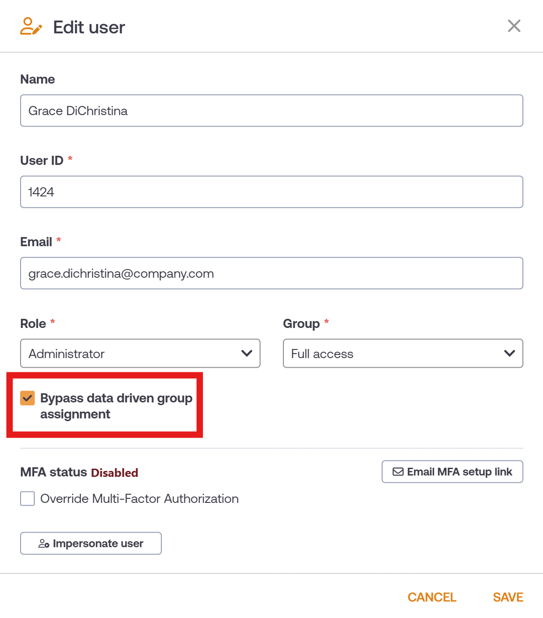This screenshot has width=543, height=618.
Task: Click the Email address input field
Action: (x=271, y=273)
